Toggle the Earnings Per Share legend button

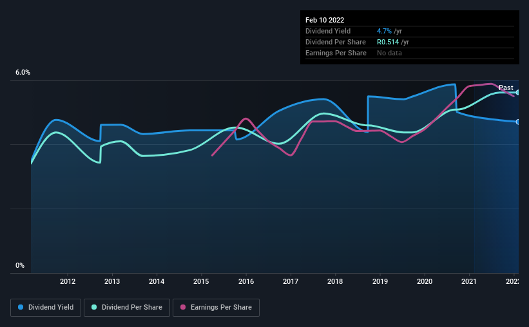click(x=216, y=308)
